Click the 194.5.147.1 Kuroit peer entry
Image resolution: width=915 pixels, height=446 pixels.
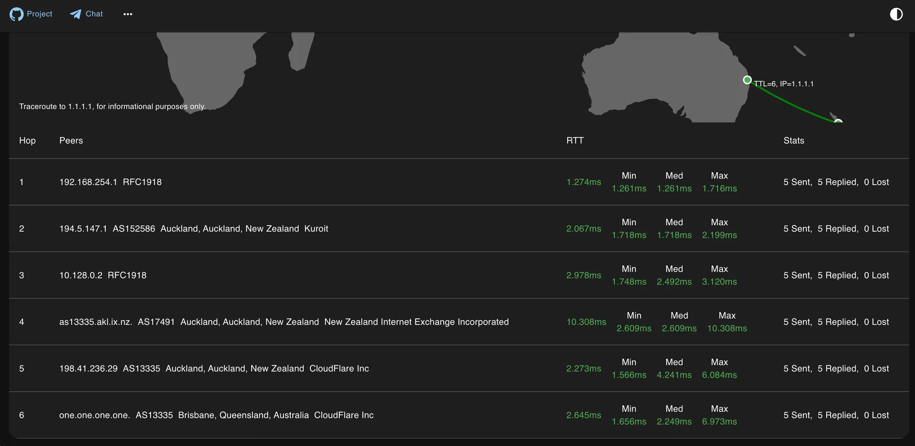[x=193, y=229]
